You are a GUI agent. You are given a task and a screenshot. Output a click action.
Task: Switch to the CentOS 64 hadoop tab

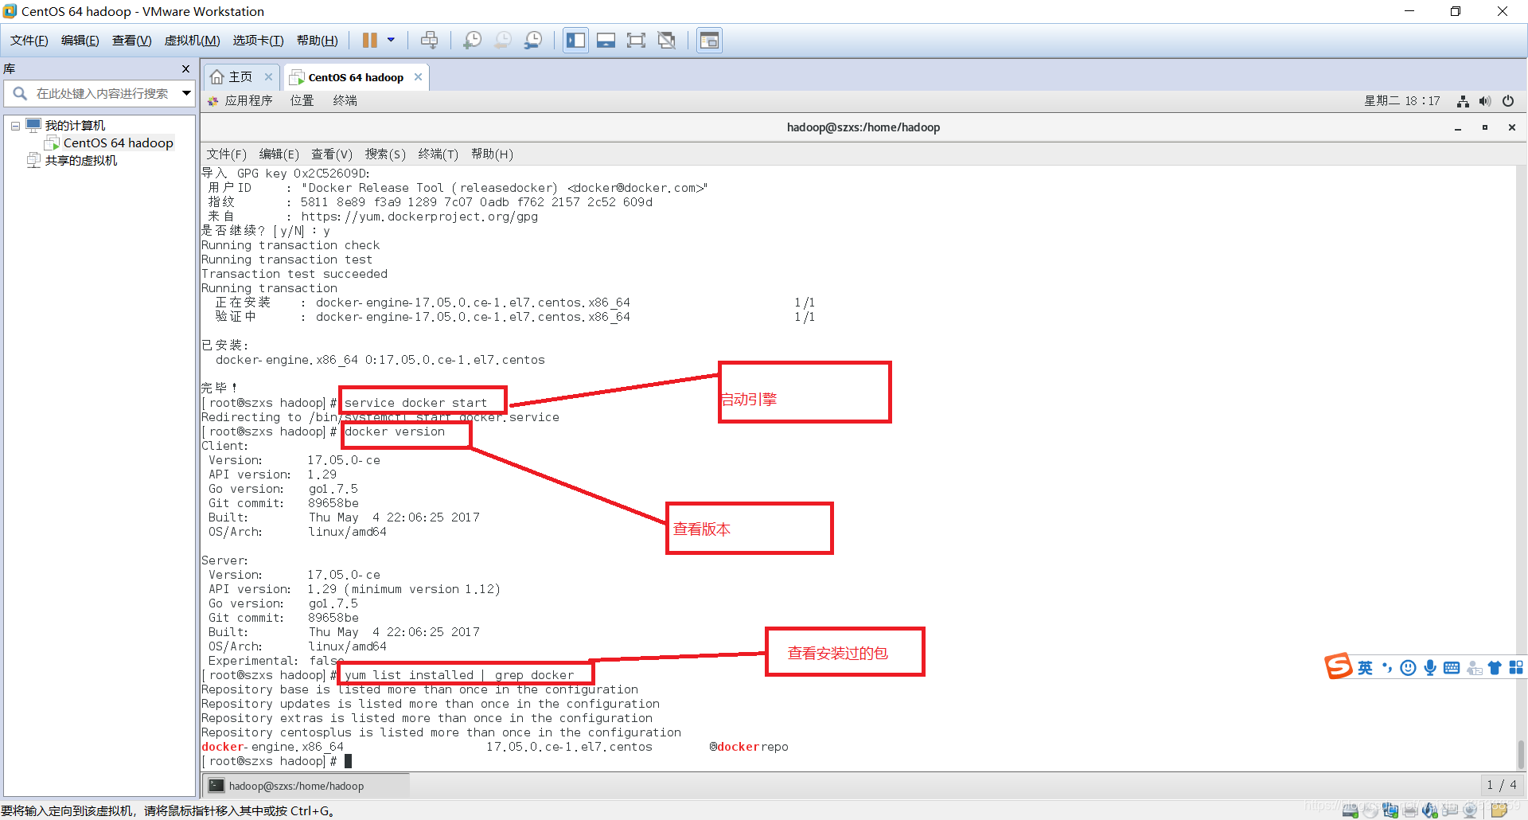[355, 77]
